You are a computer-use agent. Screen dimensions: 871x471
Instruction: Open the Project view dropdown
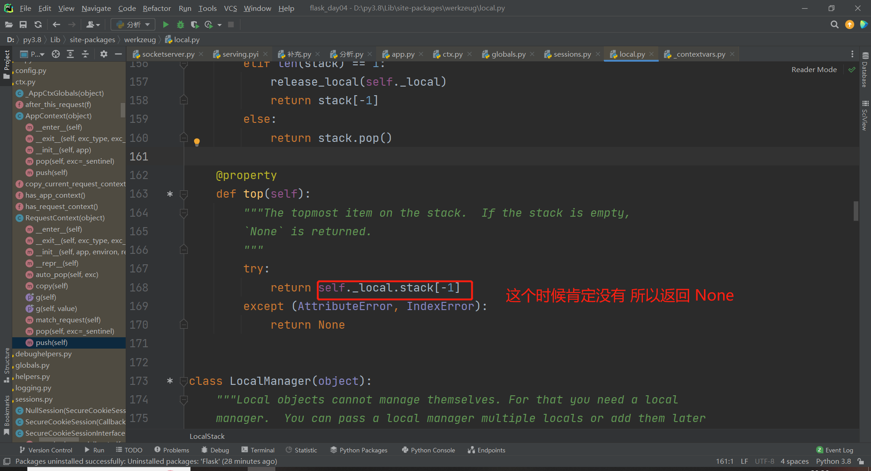coord(33,54)
